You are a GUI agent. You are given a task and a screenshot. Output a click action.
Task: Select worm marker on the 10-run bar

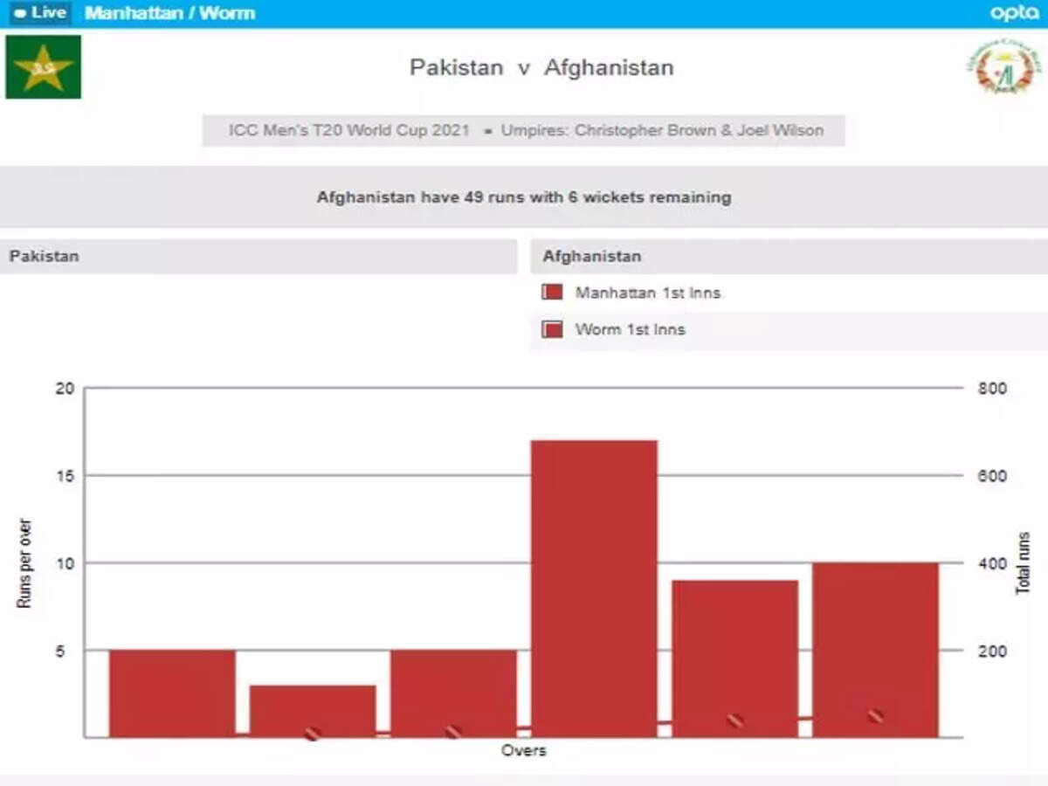[876, 716]
